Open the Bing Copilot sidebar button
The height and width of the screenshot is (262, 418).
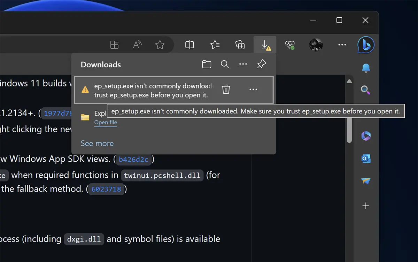[x=366, y=45]
